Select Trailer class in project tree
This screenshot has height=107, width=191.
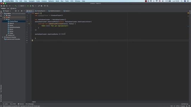(11, 33)
